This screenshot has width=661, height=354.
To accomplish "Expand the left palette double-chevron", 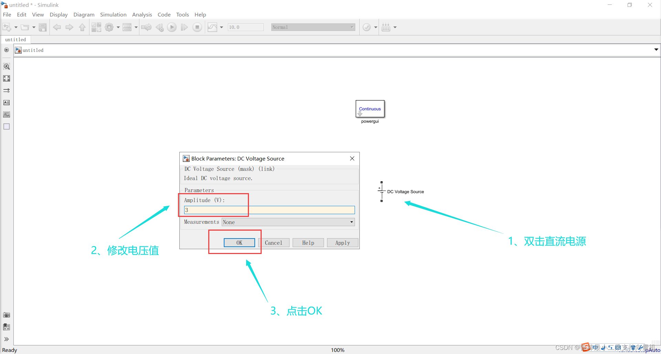I will pos(7,339).
